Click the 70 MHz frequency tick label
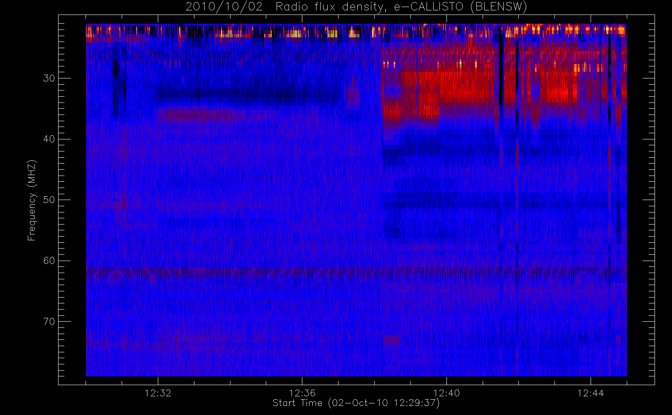This screenshot has width=672, height=415. click(49, 322)
